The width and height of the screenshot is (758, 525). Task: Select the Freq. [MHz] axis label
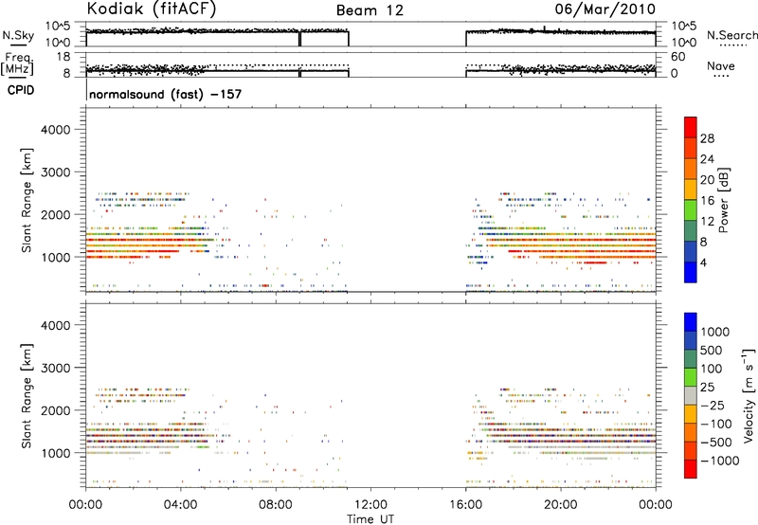18,64
